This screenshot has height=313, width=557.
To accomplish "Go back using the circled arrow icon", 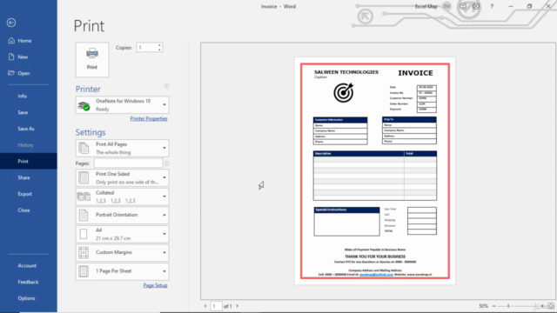I will coord(11,23).
